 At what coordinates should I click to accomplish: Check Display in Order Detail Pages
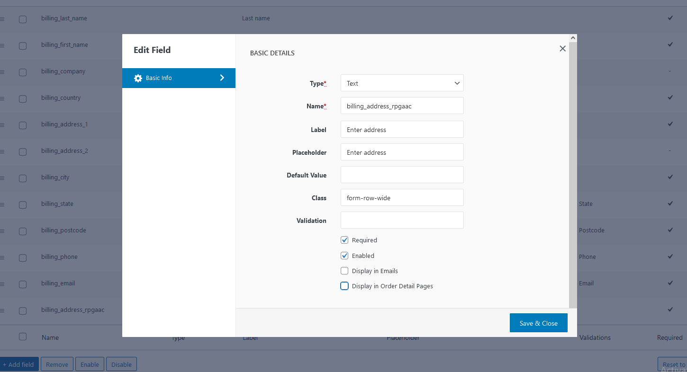(344, 286)
